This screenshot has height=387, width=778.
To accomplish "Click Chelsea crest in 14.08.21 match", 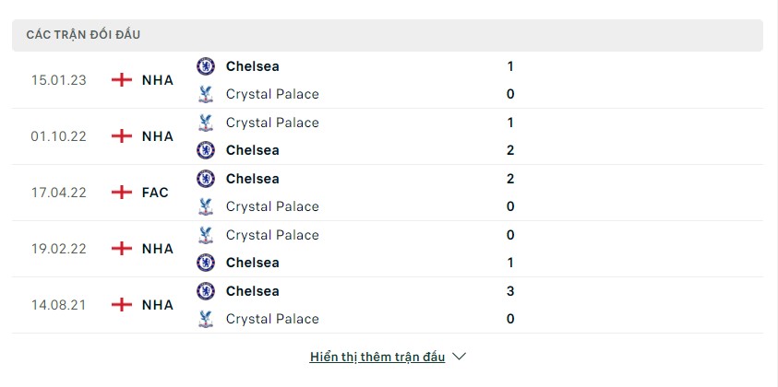I will [x=206, y=291].
